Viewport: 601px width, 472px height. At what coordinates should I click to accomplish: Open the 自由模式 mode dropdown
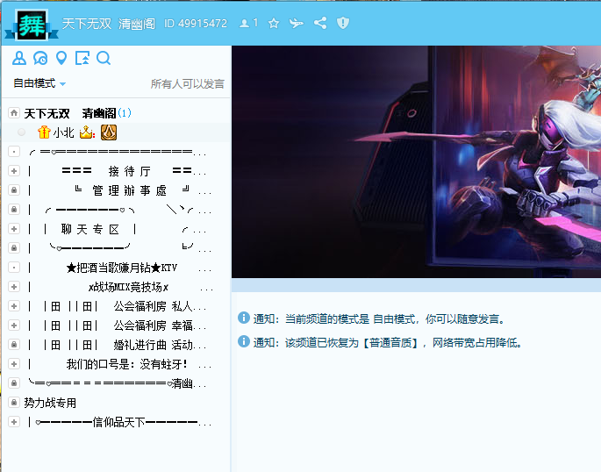pos(39,83)
